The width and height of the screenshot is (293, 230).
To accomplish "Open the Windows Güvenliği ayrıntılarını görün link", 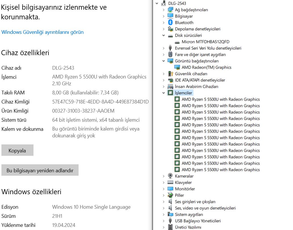I will click(x=43, y=32).
